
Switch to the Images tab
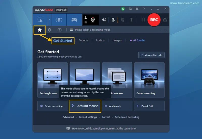click(x=117, y=40)
